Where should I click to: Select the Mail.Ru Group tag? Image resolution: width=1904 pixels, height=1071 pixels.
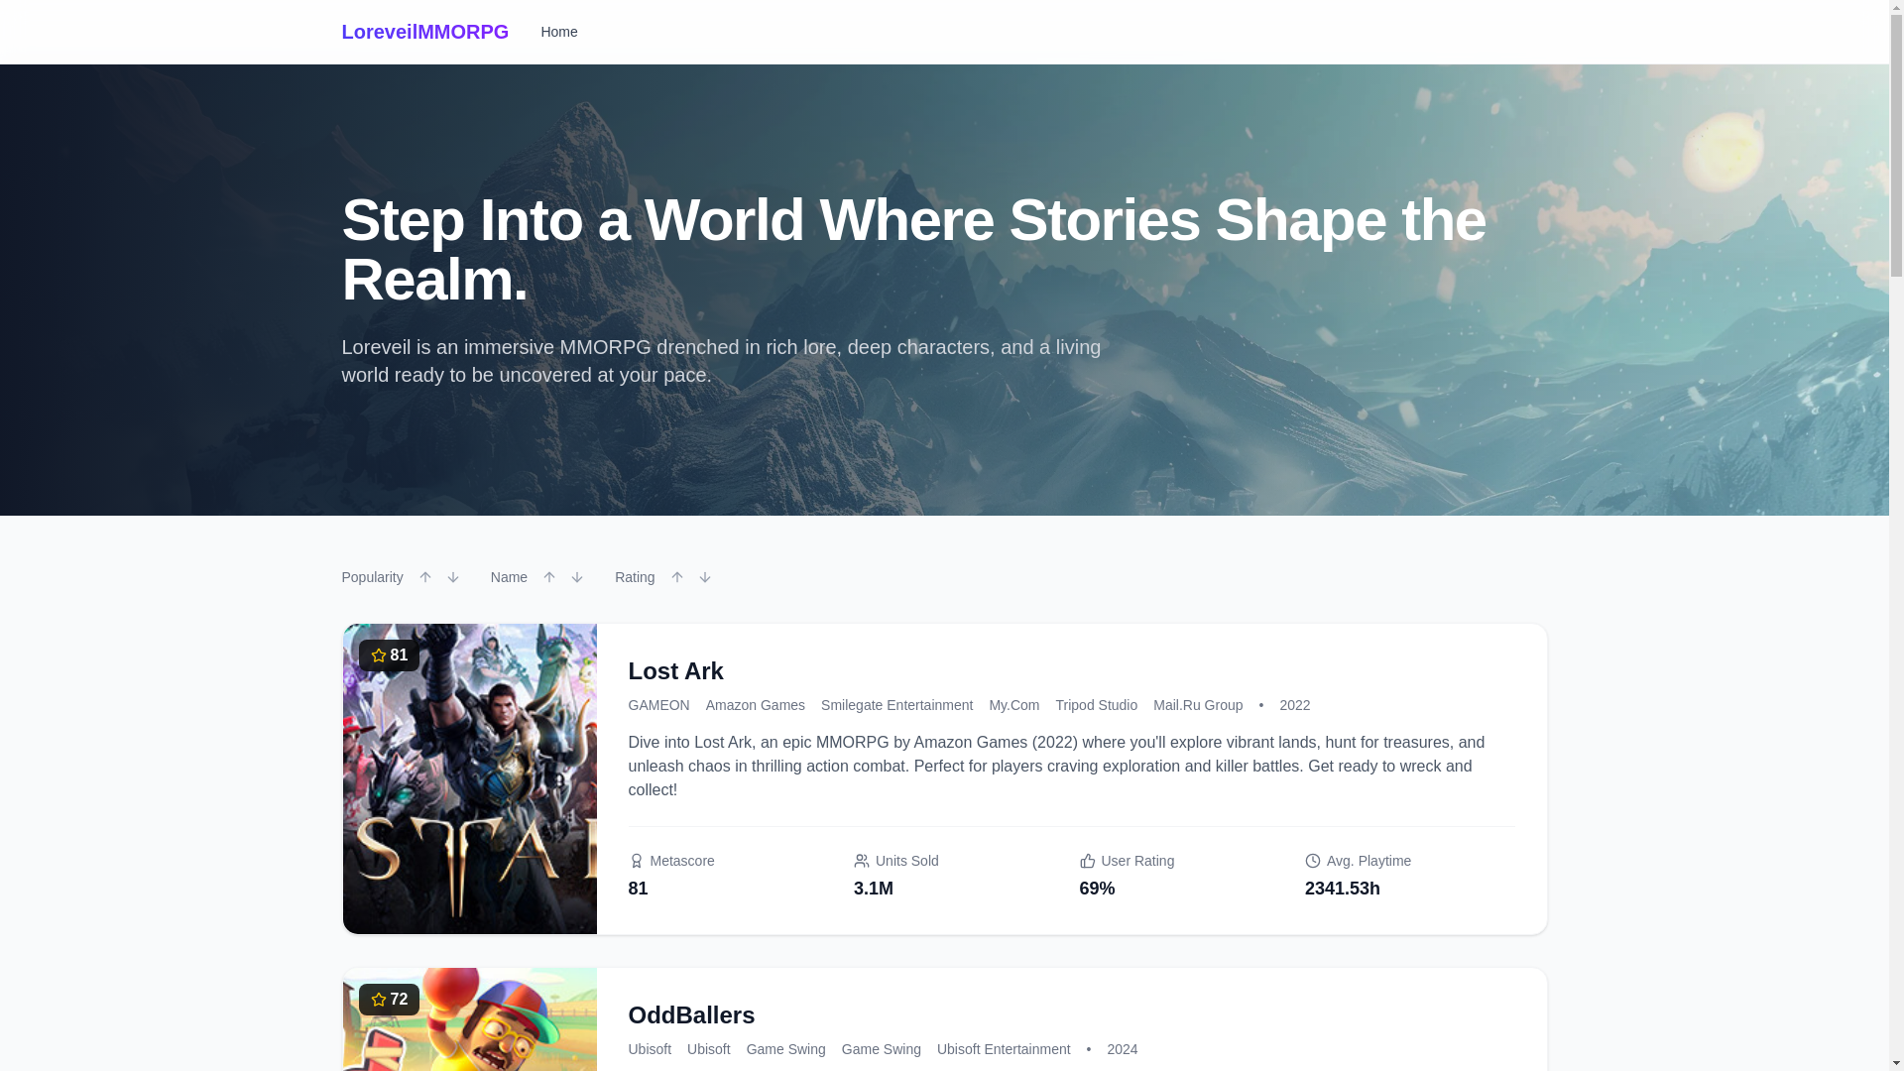pyautogui.click(x=1197, y=705)
